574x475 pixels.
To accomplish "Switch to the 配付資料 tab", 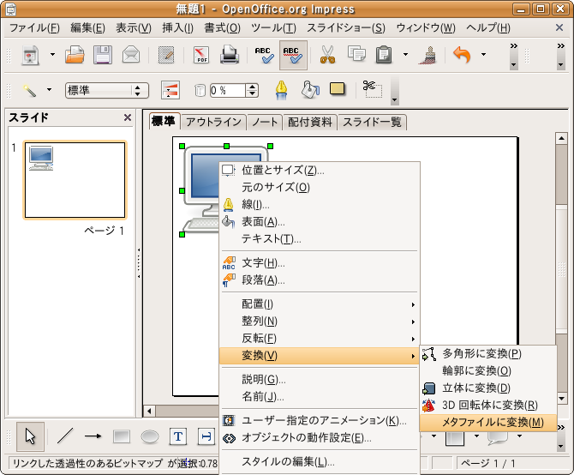I will (309, 122).
